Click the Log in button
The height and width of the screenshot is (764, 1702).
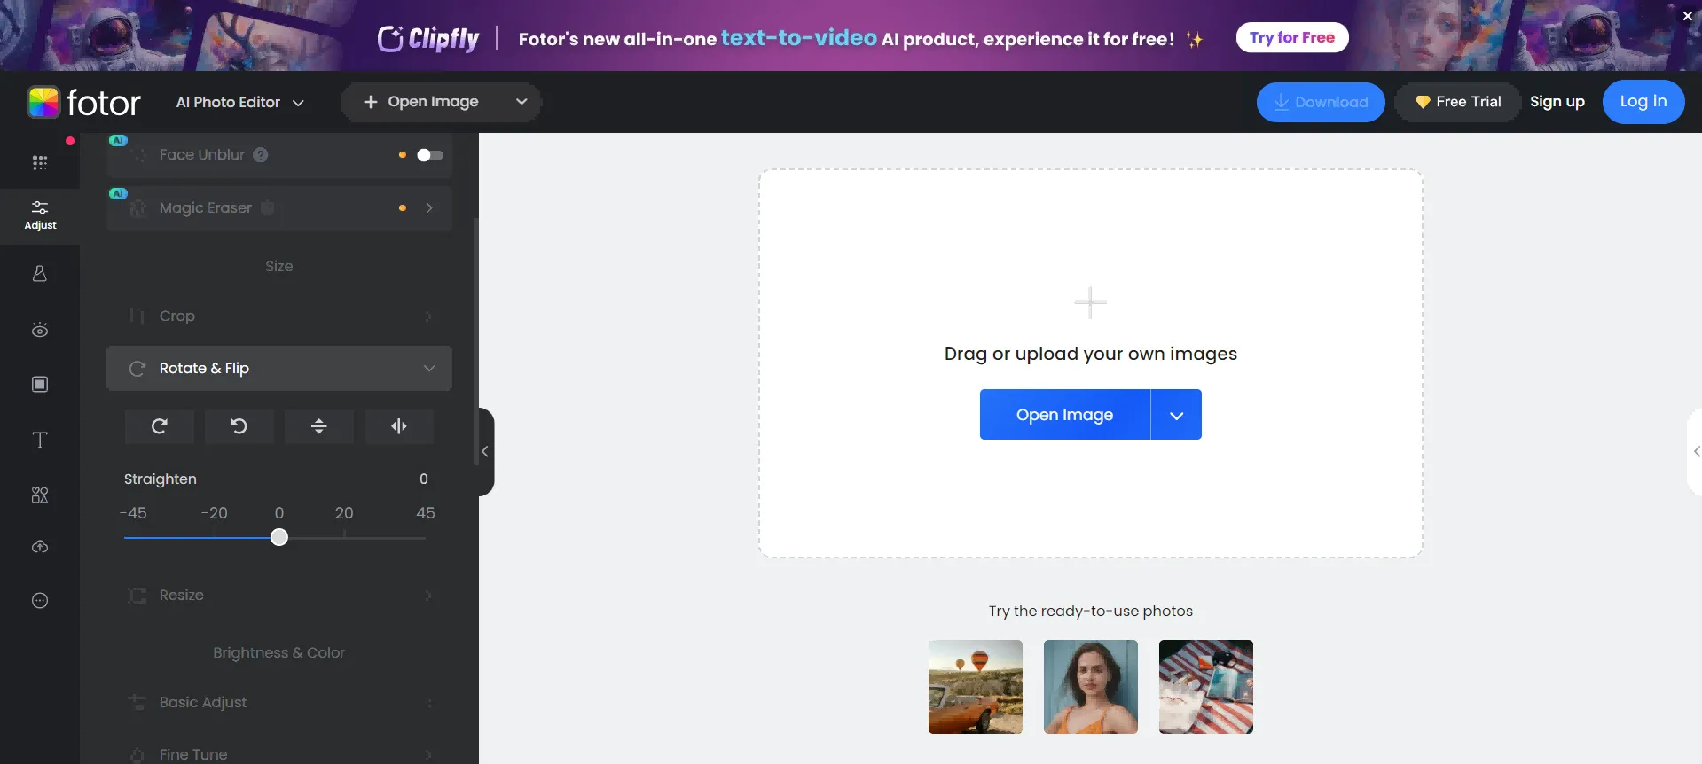pos(1643,102)
